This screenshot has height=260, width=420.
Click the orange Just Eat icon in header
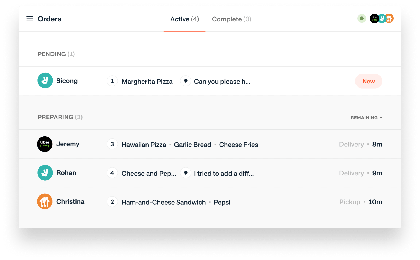point(389,19)
